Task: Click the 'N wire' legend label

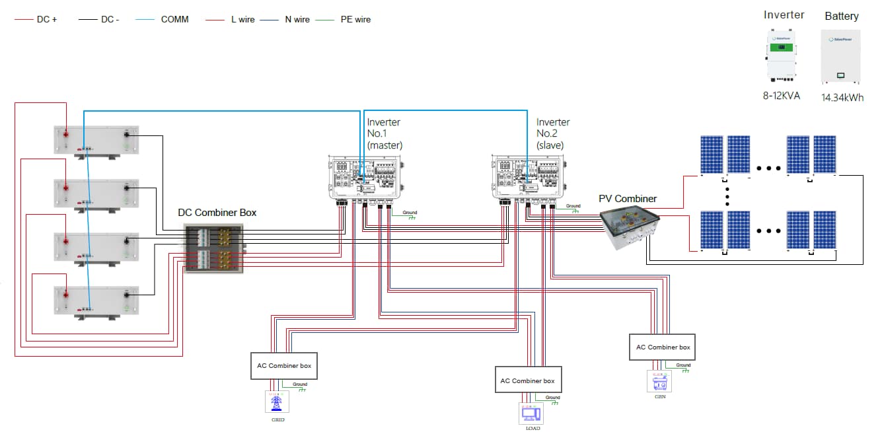Action: click(297, 19)
